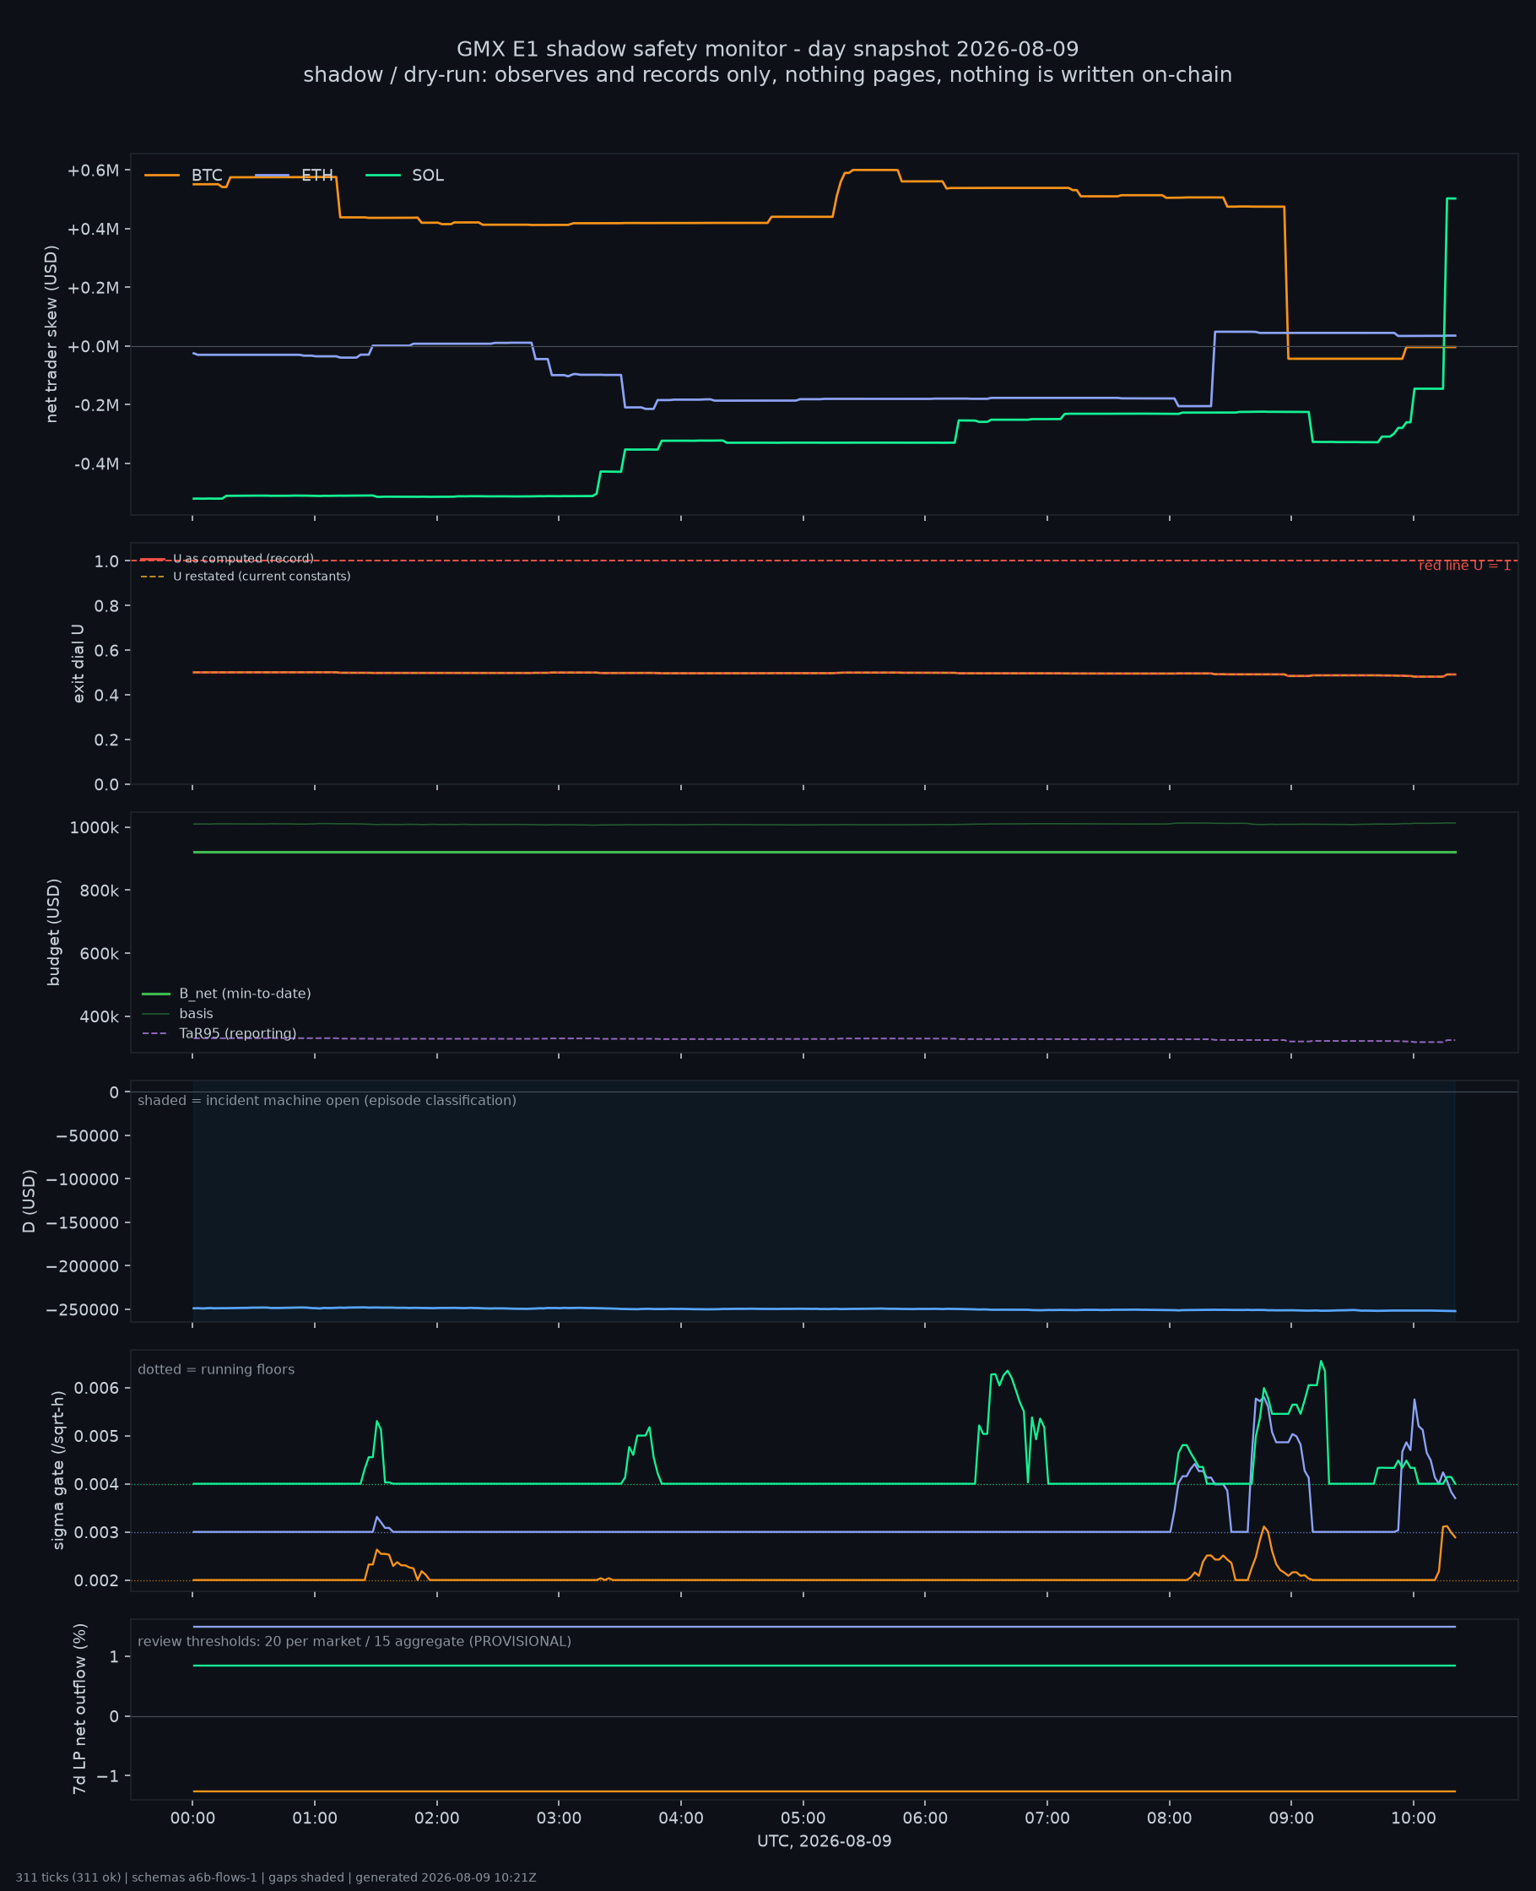Select the "budget (USD)" axis label
The width and height of the screenshot is (1536, 1891).
[x=53, y=932]
